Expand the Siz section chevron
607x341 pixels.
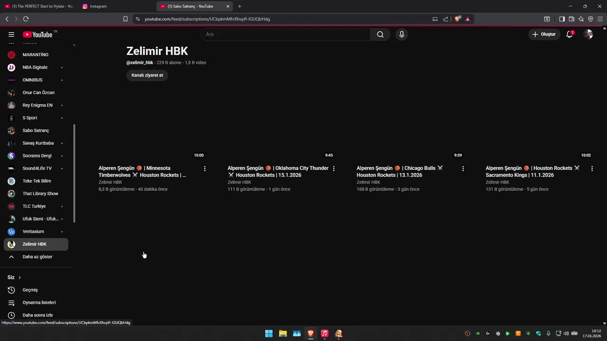[x=19, y=278]
